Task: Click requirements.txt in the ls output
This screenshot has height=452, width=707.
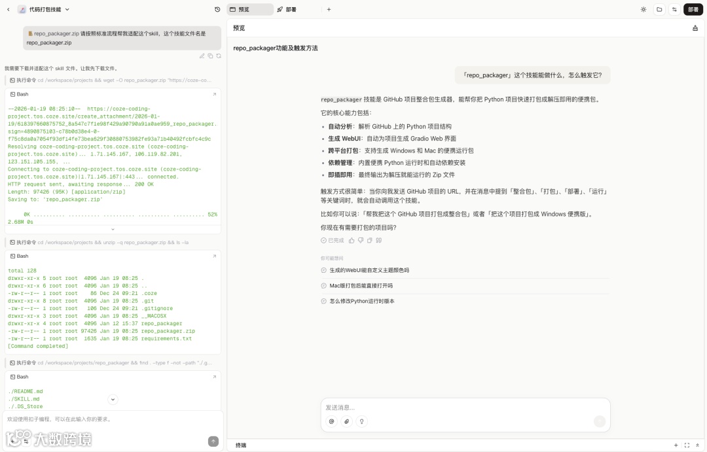Action: click(166, 338)
